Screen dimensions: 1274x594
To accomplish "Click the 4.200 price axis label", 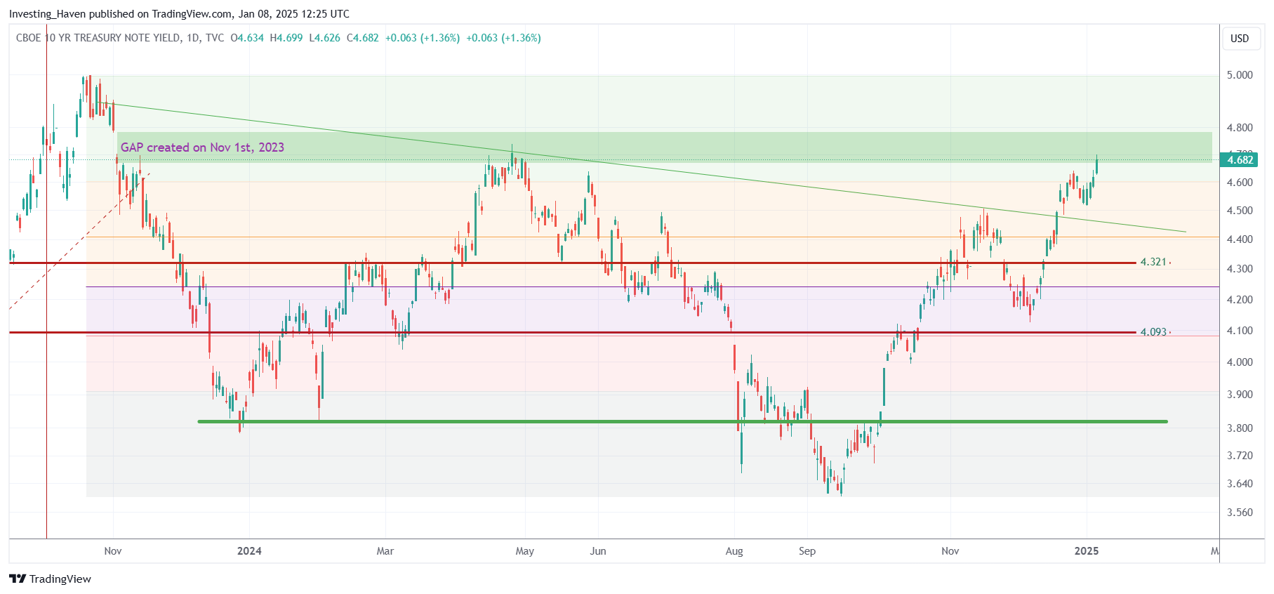I will pyautogui.click(x=1240, y=300).
